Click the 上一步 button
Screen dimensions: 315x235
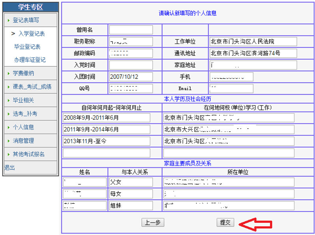coord(153,222)
